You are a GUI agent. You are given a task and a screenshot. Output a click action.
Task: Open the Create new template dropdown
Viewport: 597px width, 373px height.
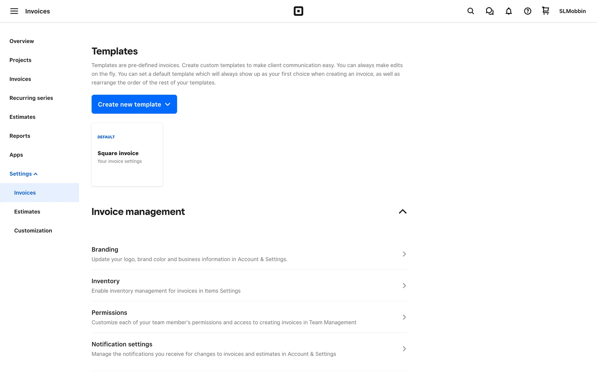134,104
